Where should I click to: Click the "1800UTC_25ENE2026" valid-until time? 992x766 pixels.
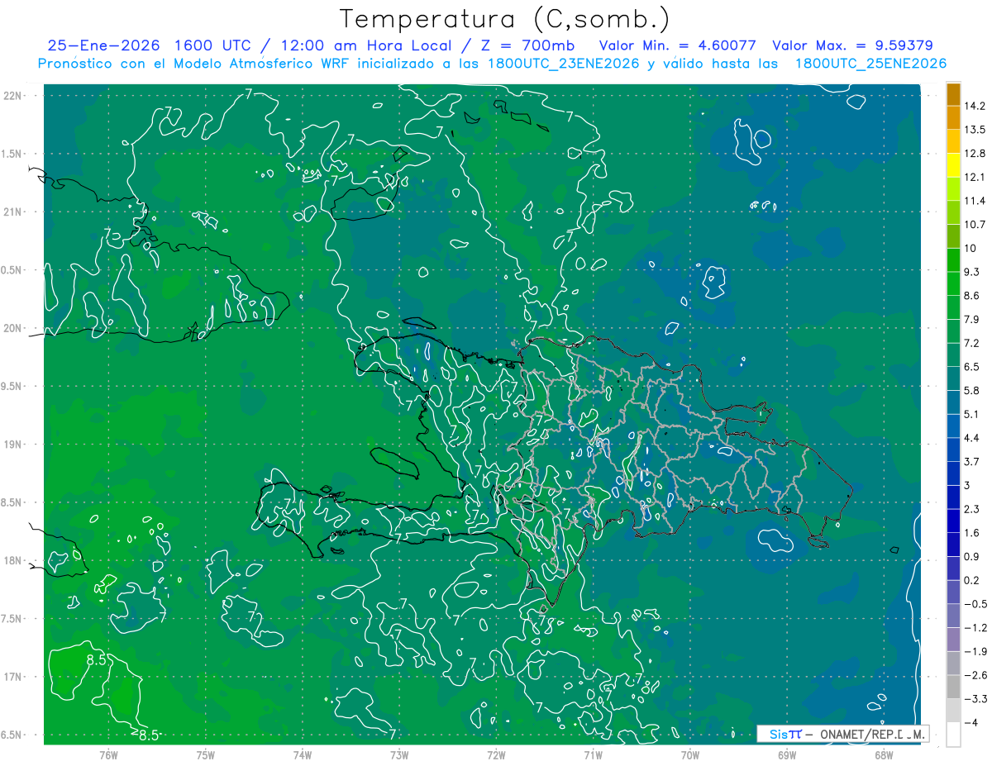point(870,64)
